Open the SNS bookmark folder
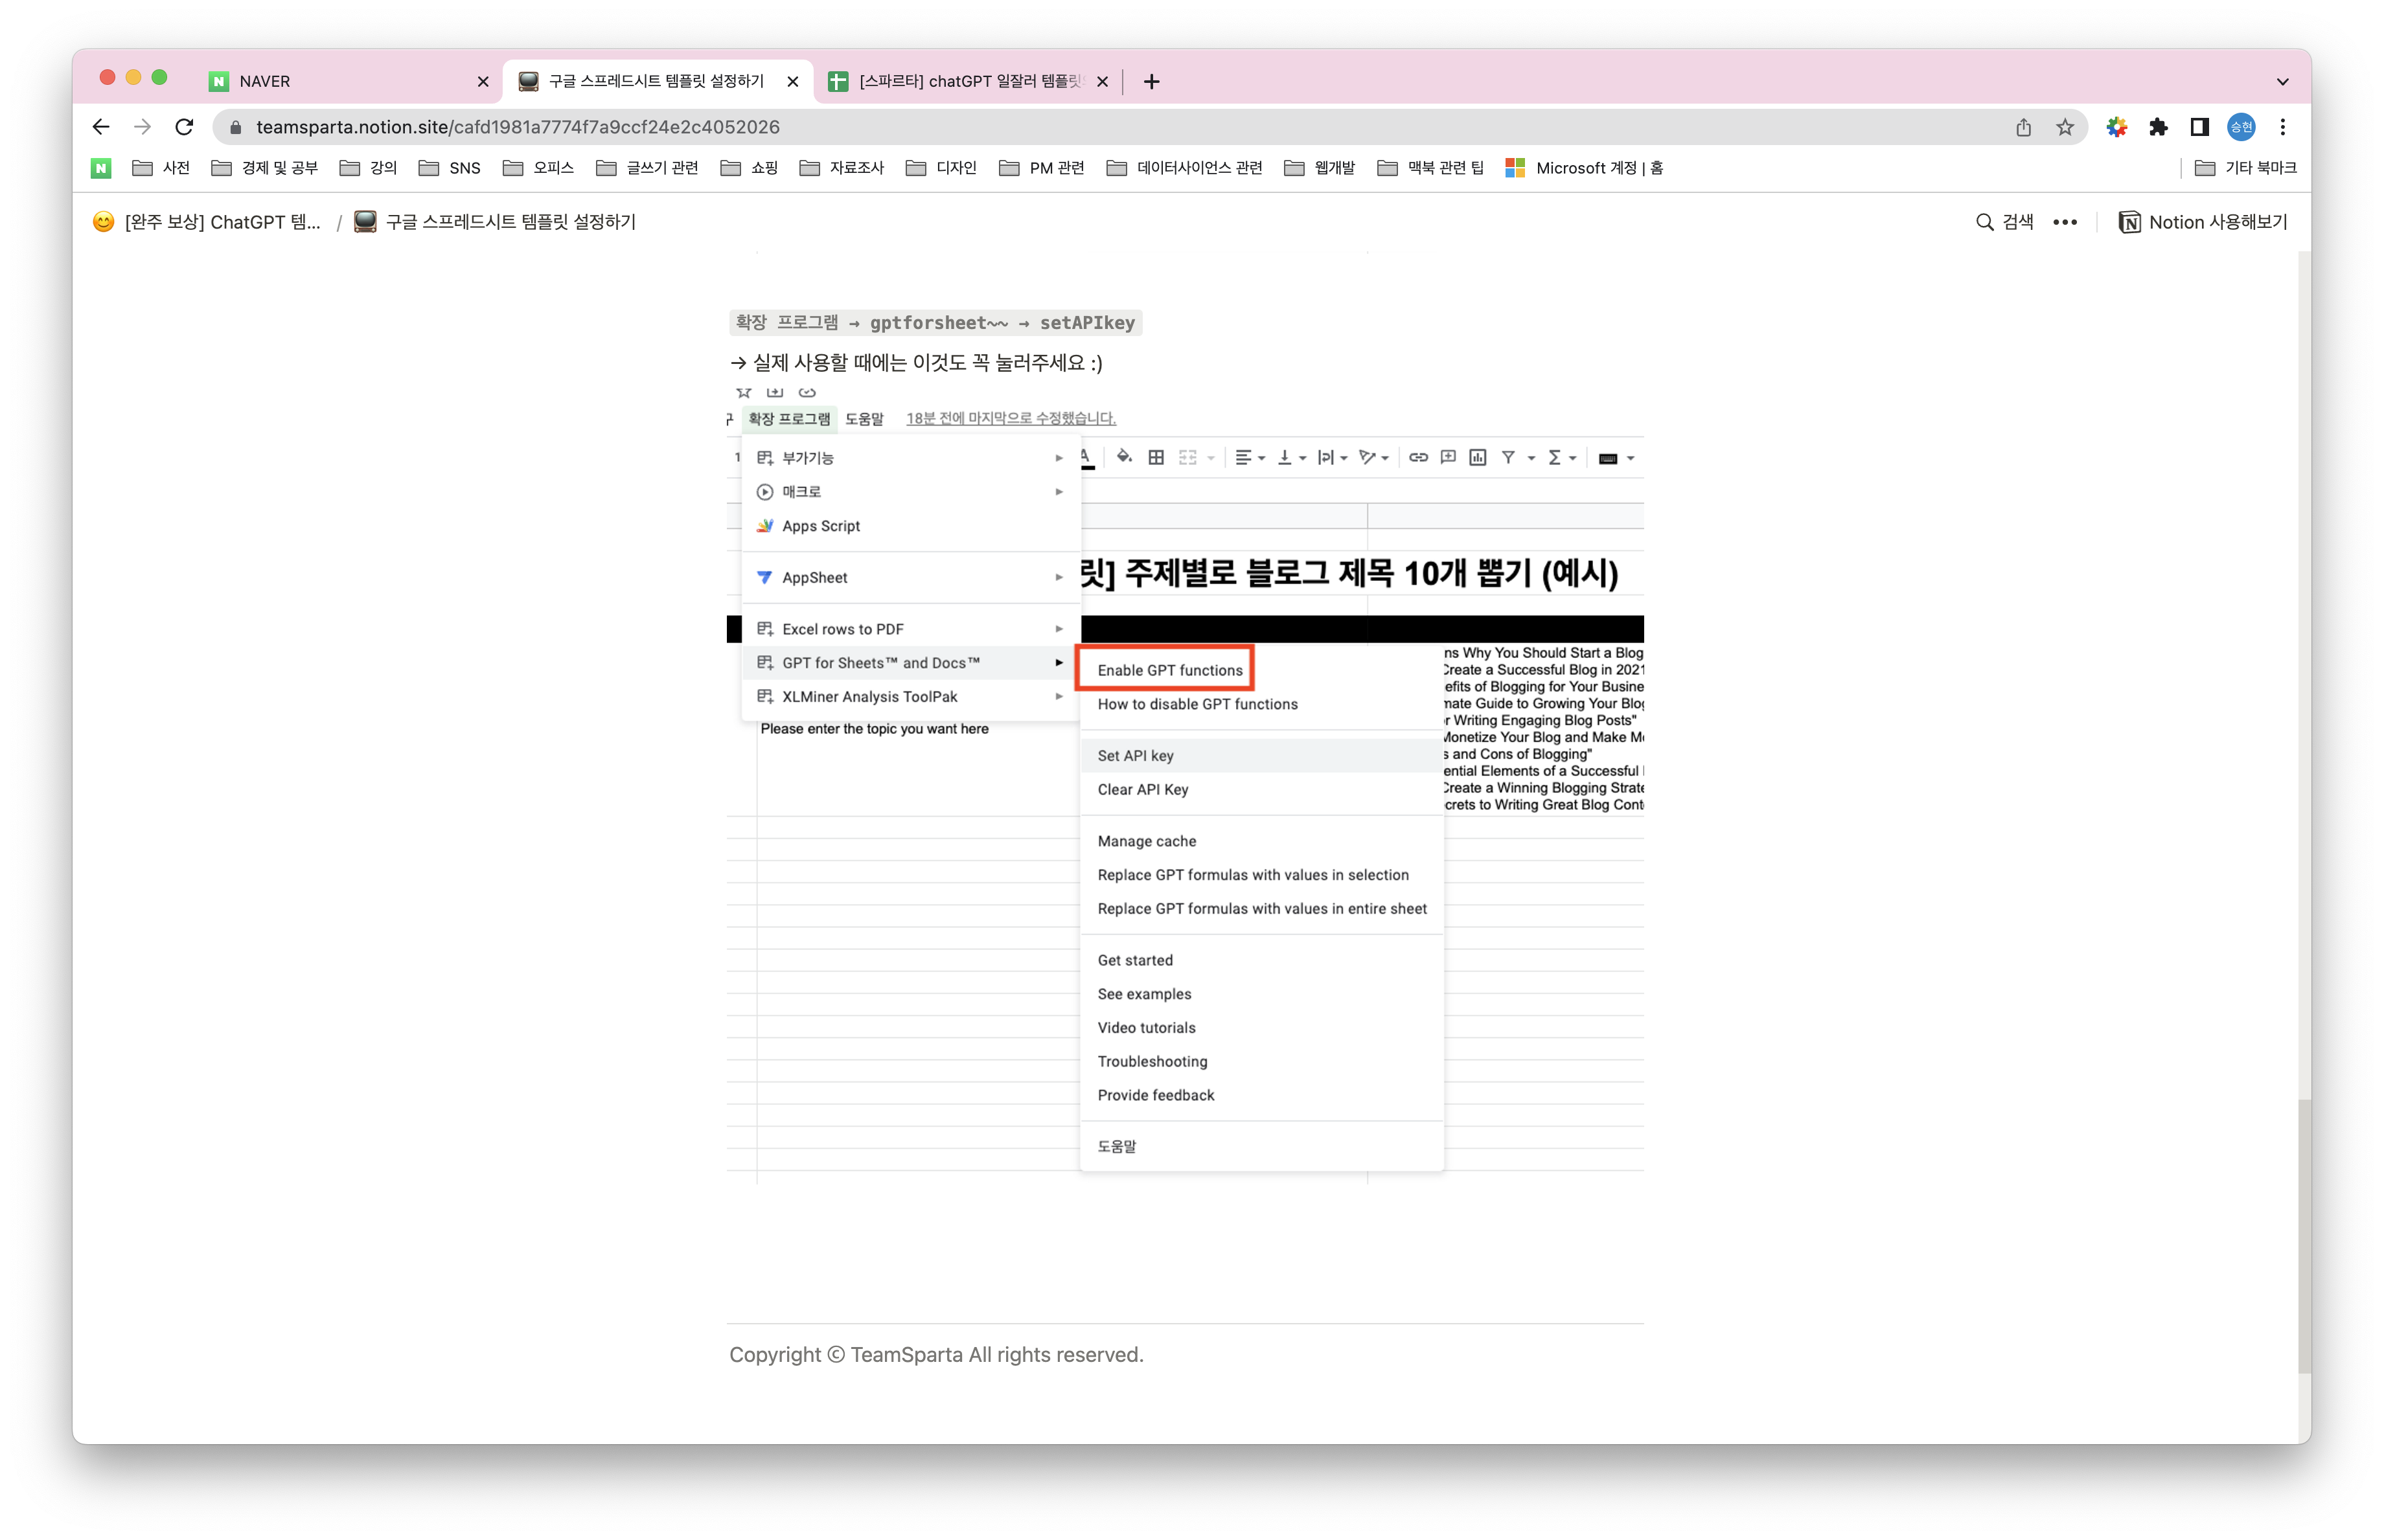This screenshot has width=2384, height=1540. coord(450,168)
